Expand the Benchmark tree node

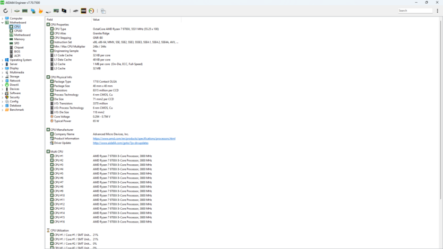click(3, 110)
